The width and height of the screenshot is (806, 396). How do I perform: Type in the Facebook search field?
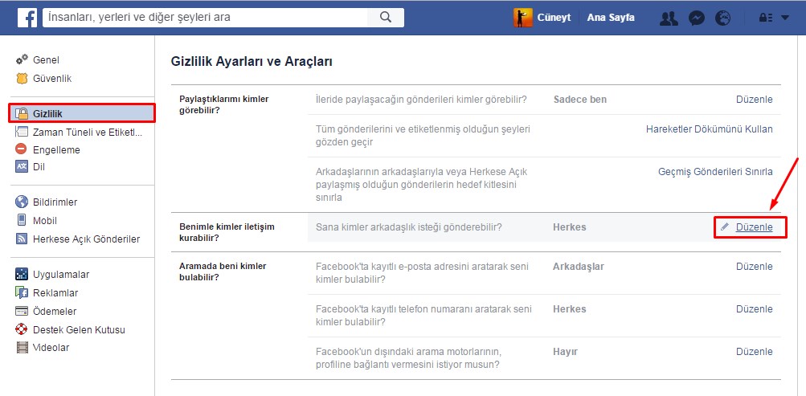(x=205, y=17)
